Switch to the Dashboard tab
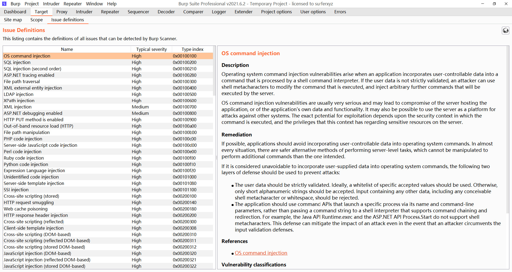Screen dimensions: 512x272 [15, 12]
